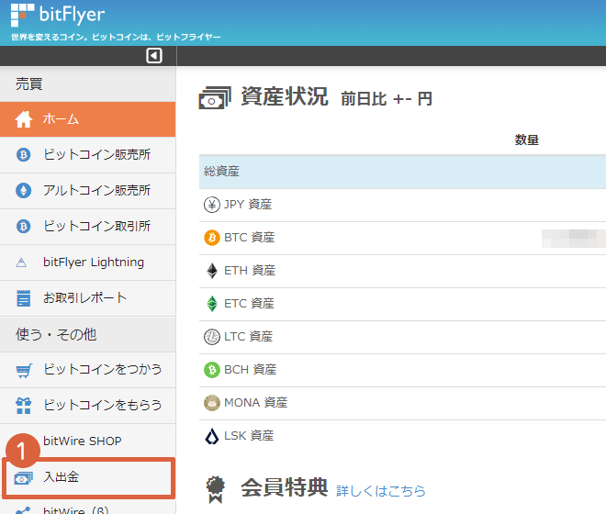Open ビットコインをもらう
The image size is (606, 514).
click(x=88, y=406)
